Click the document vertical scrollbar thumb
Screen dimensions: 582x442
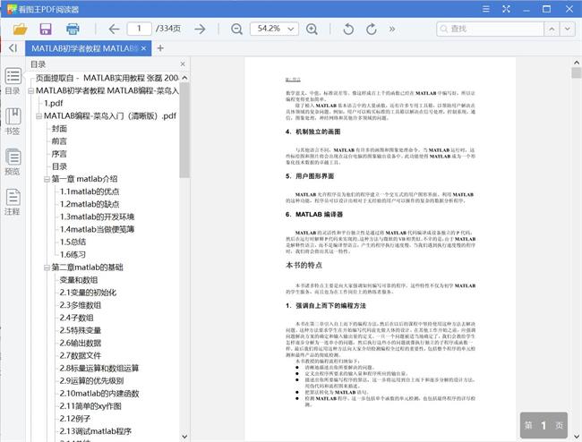coord(577,72)
